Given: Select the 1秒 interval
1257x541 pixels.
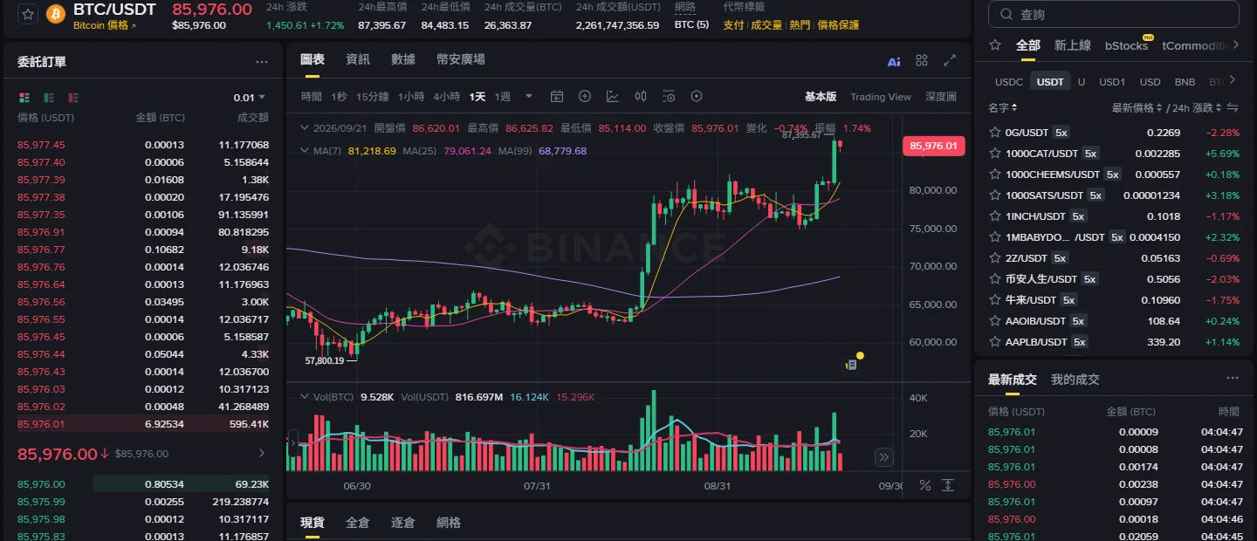Looking at the screenshot, I should click(x=339, y=97).
